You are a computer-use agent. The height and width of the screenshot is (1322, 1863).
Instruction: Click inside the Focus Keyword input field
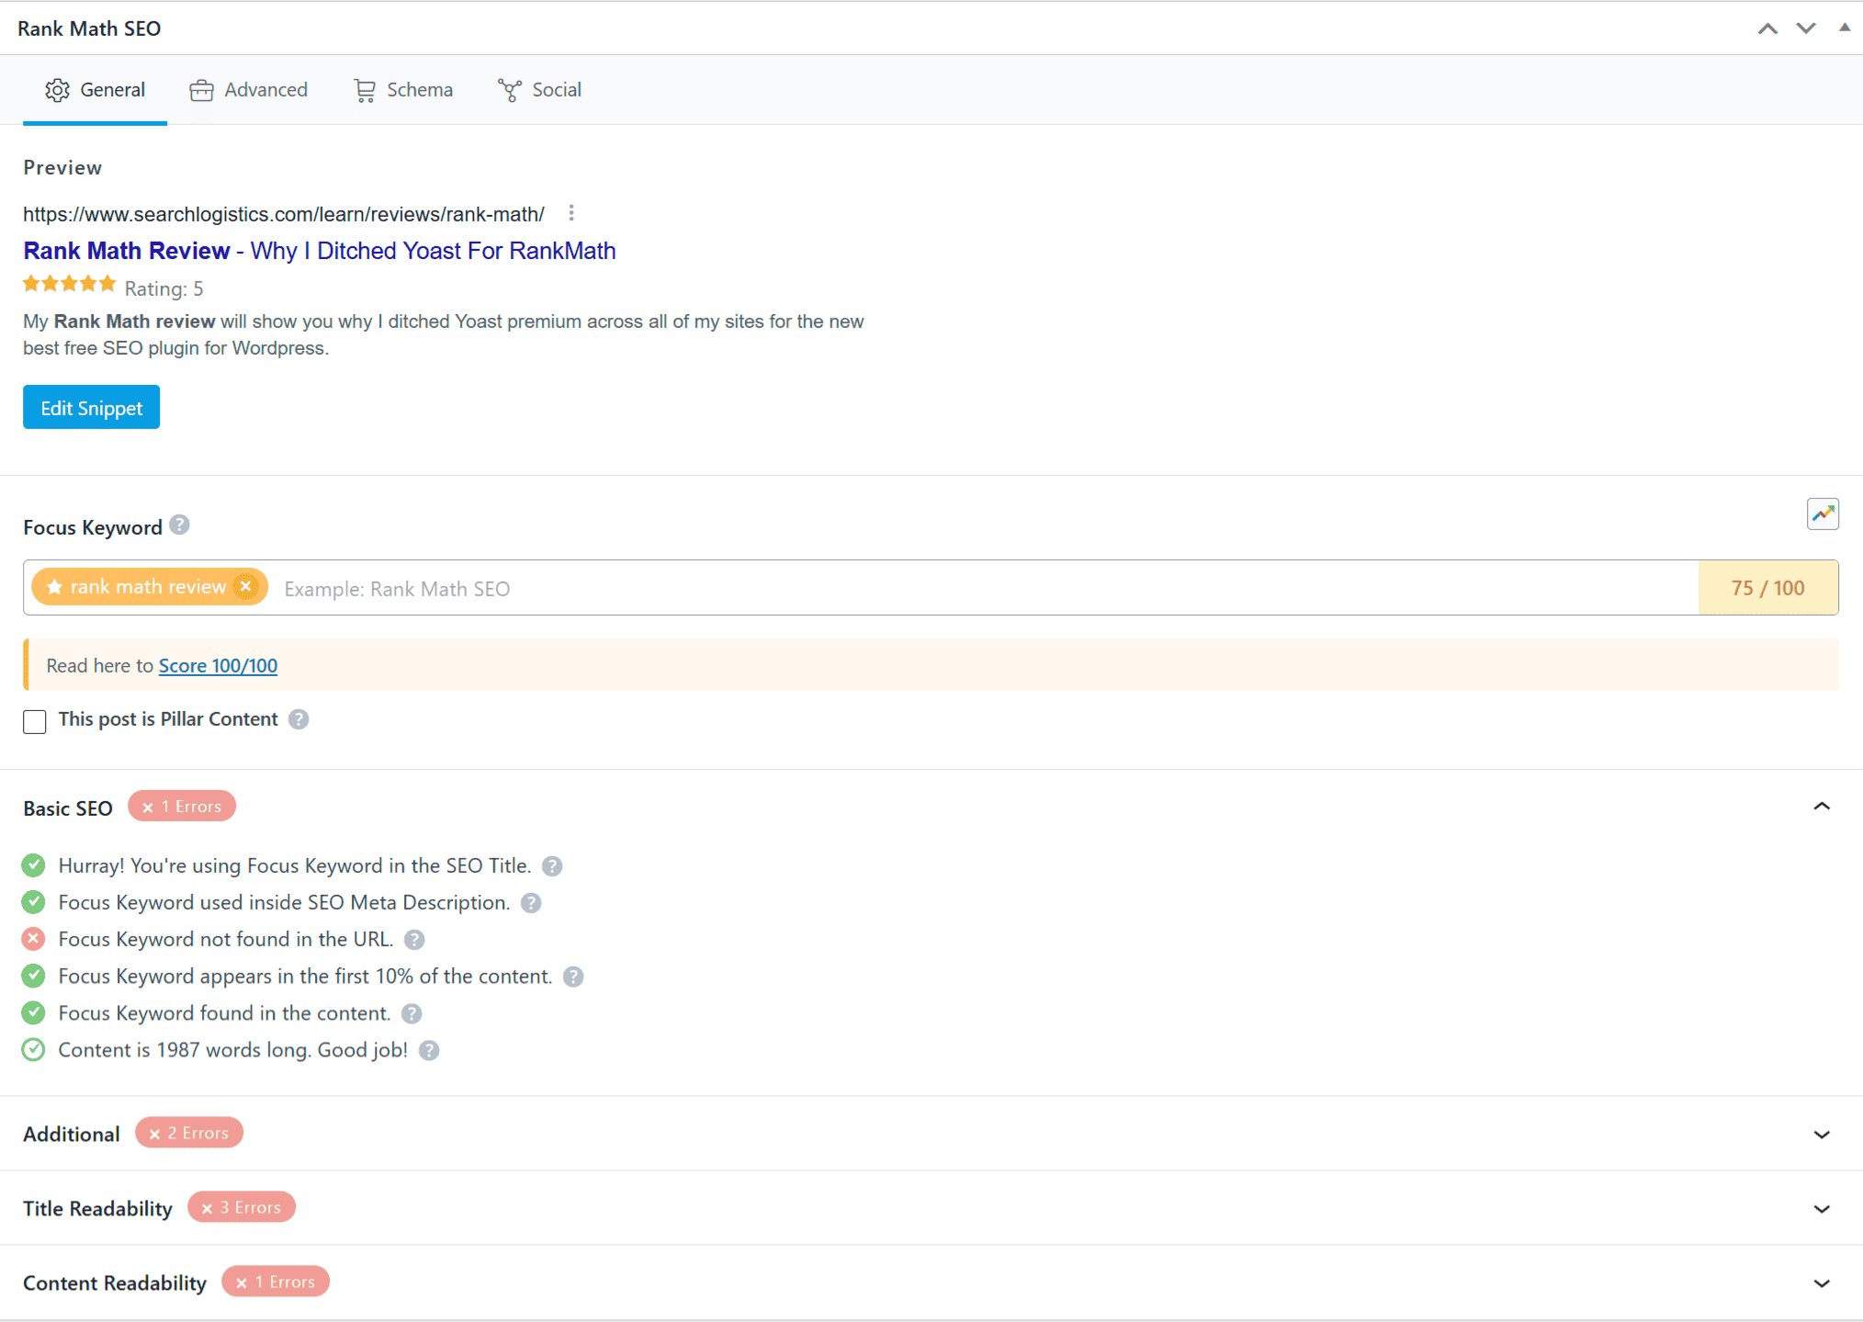pyautogui.click(x=551, y=588)
